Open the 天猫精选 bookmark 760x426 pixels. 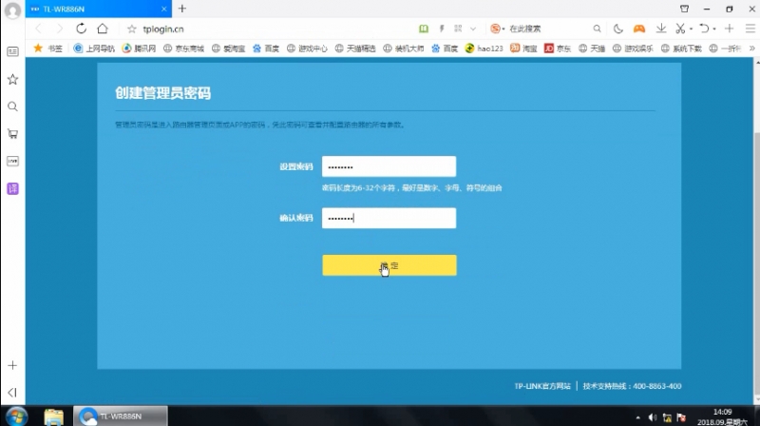click(x=355, y=48)
